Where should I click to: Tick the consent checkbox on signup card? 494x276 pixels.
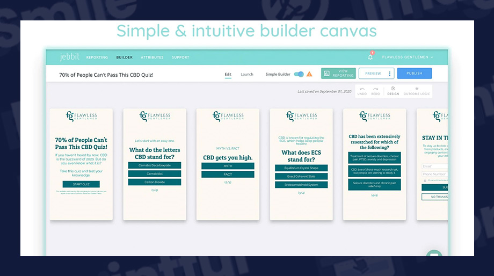[425, 180]
